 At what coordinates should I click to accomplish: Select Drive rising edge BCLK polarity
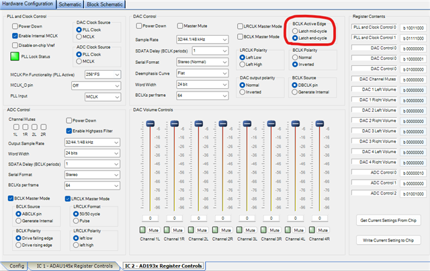(x=18, y=245)
